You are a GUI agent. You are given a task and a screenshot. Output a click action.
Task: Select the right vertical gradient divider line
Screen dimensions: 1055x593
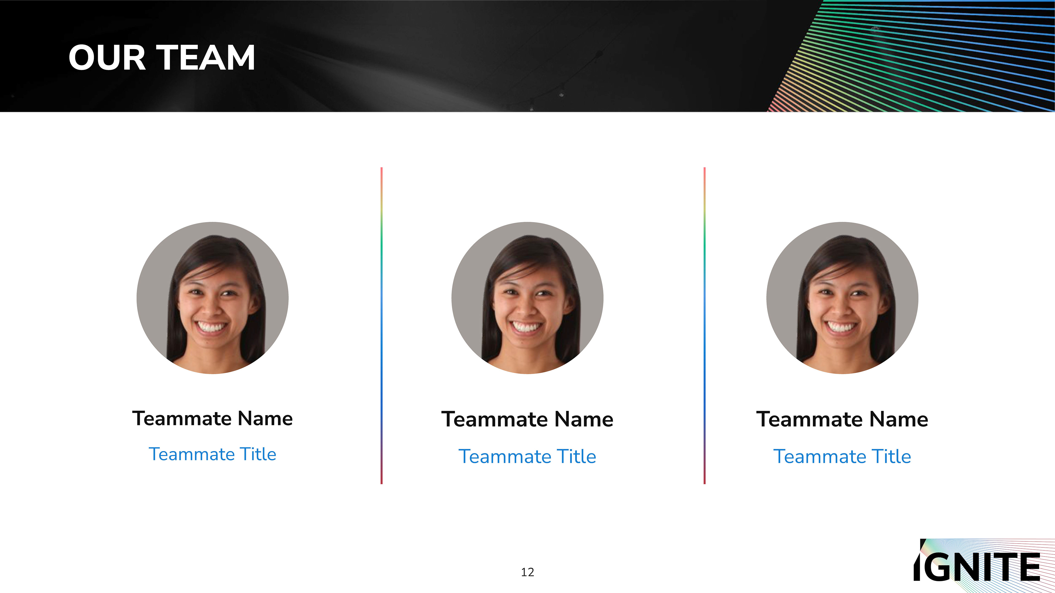point(704,325)
